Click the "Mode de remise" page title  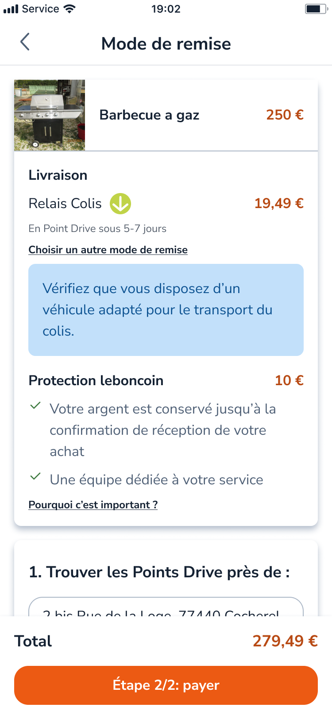pos(166,44)
